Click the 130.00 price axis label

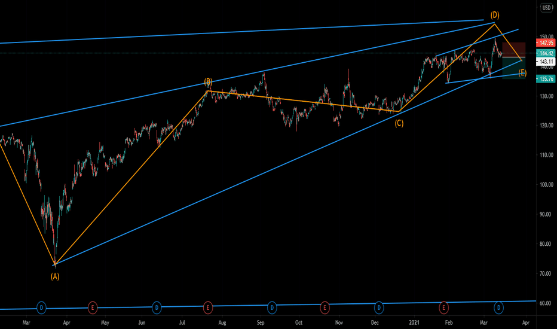click(546, 96)
